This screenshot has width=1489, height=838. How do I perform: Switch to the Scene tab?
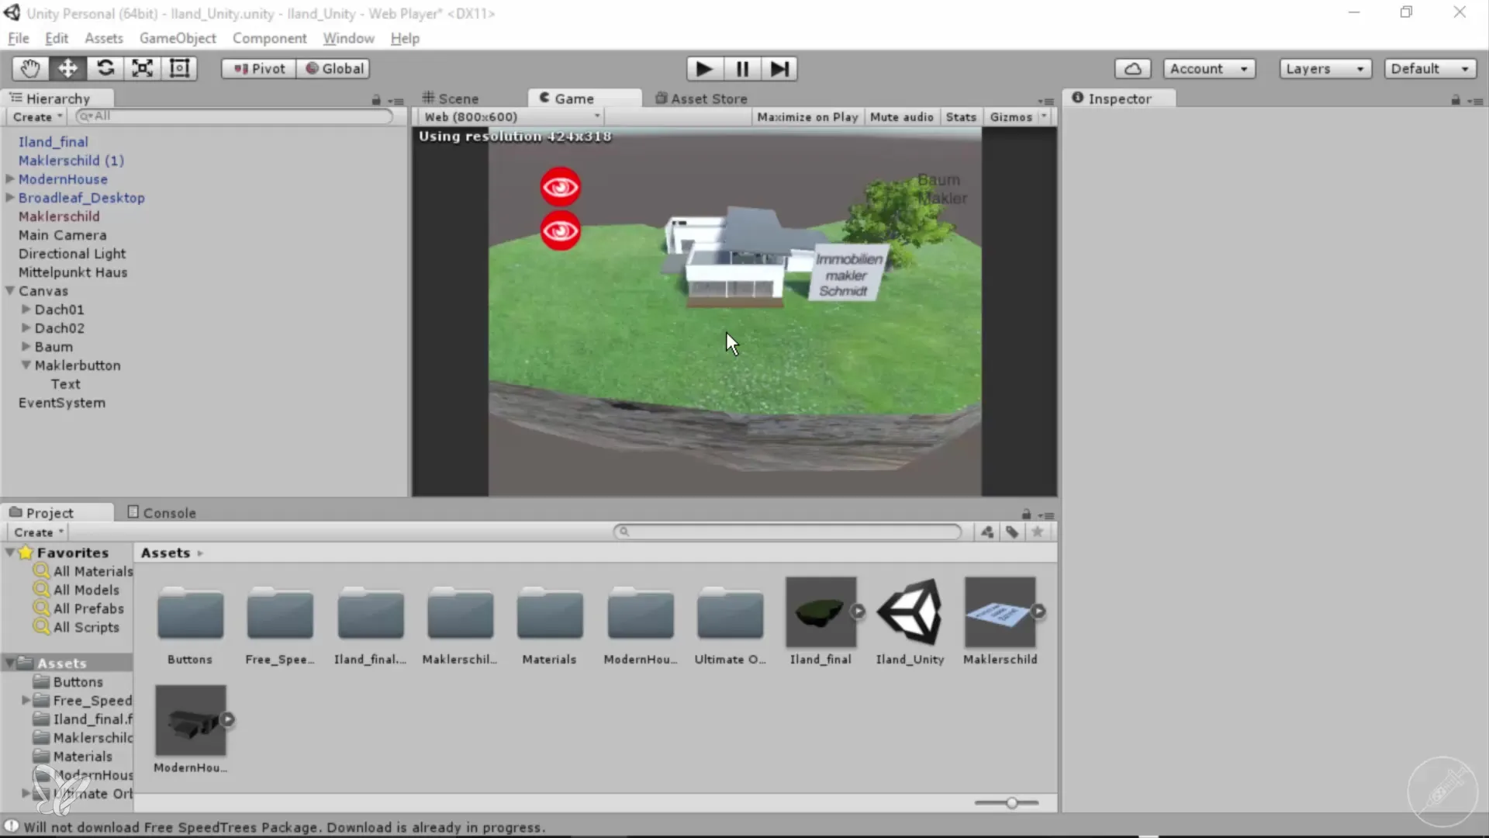[x=451, y=99]
